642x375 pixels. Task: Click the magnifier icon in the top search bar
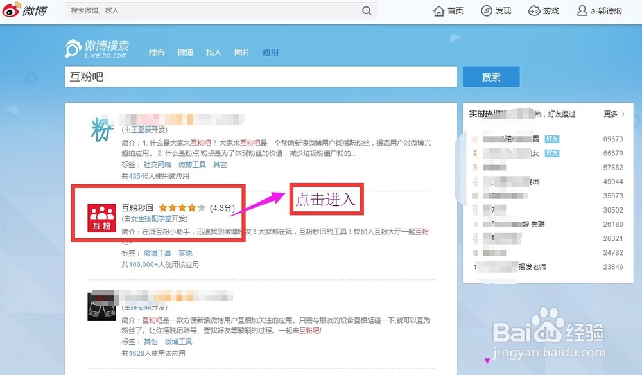pos(367,11)
